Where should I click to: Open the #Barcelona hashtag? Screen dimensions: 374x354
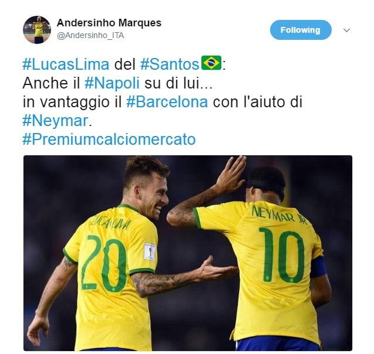pyautogui.click(x=167, y=102)
